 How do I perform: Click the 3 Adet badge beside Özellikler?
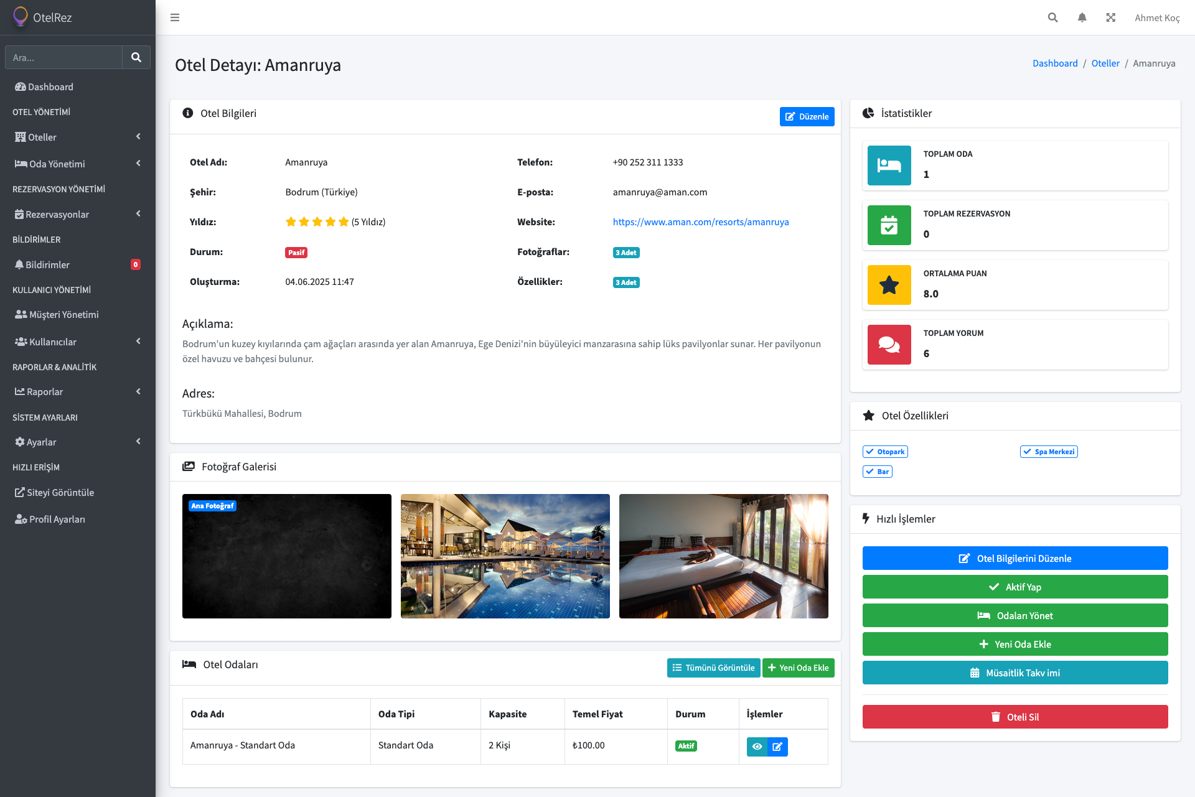point(626,282)
